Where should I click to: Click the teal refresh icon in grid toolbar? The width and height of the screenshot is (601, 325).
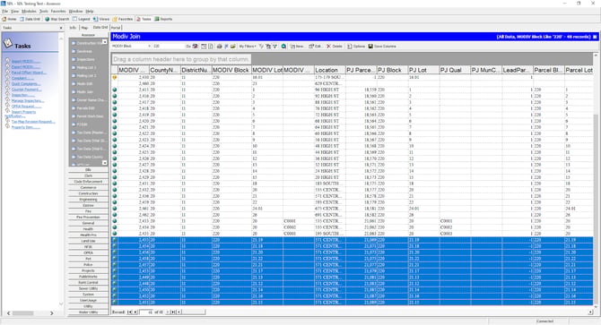[283, 47]
